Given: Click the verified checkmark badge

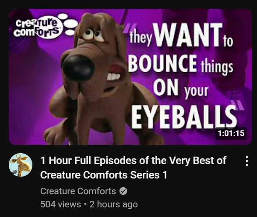Looking at the screenshot, I should point(123,191).
